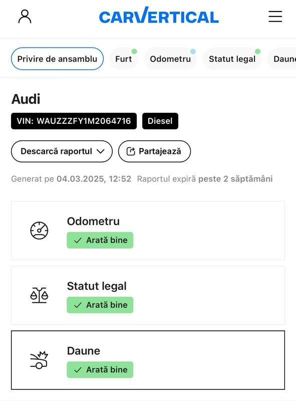Select the partially visible Daune tab

pos(282,59)
